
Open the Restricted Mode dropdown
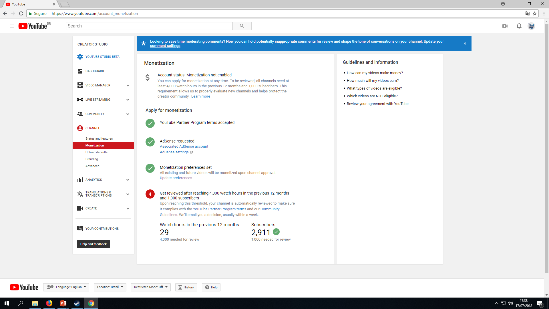click(x=151, y=287)
